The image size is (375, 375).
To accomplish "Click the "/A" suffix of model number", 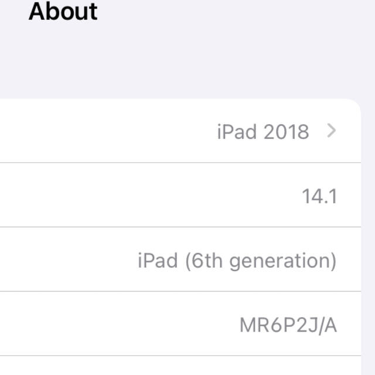I will [x=328, y=325].
